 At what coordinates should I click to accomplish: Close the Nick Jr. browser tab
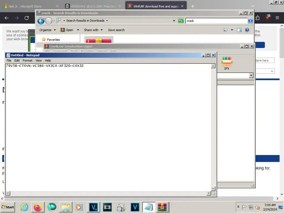[x=57, y=6]
